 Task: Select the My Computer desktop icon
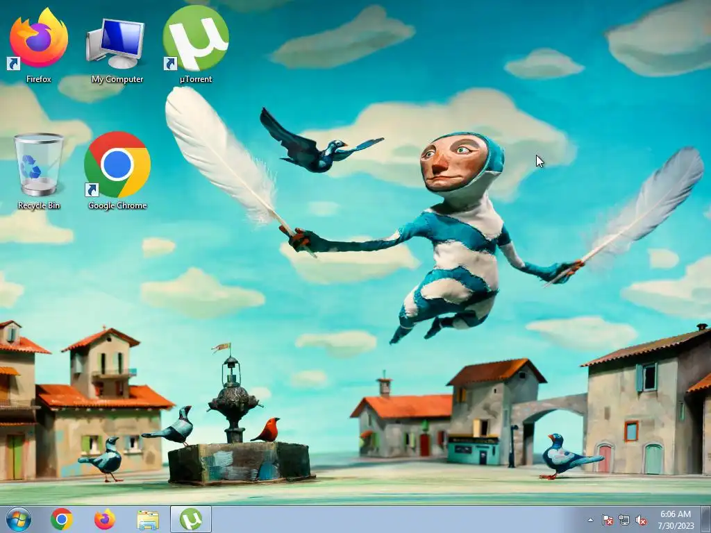(117, 50)
